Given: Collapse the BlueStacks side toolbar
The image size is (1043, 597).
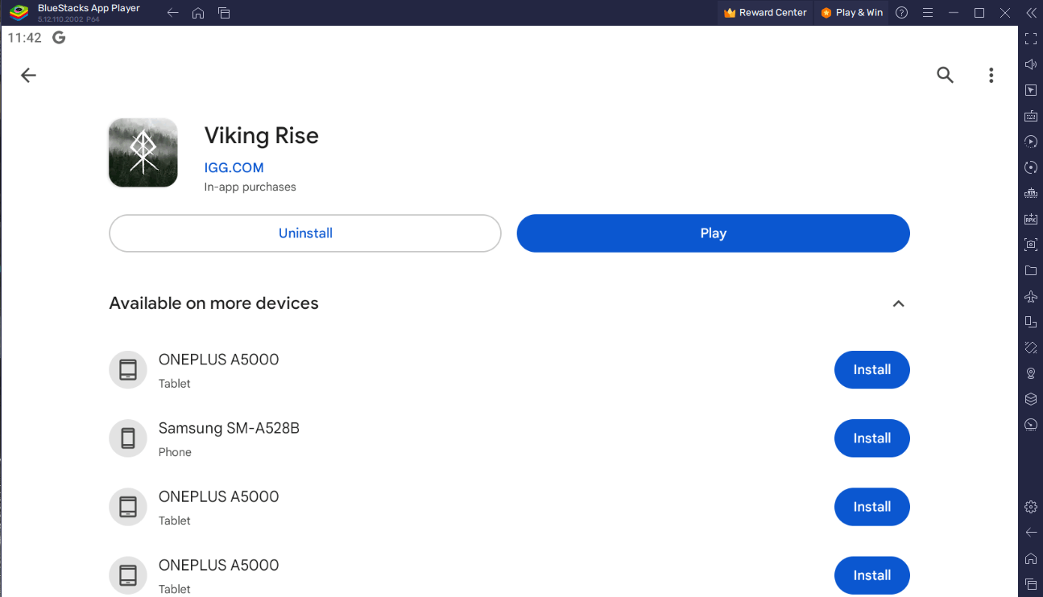Looking at the screenshot, I should pyautogui.click(x=1031, y=13).
